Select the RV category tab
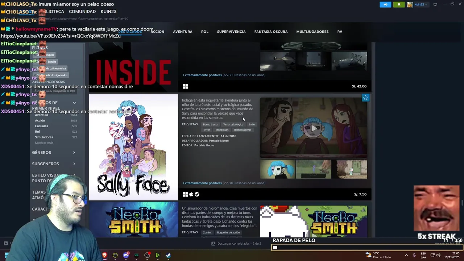 340,32
